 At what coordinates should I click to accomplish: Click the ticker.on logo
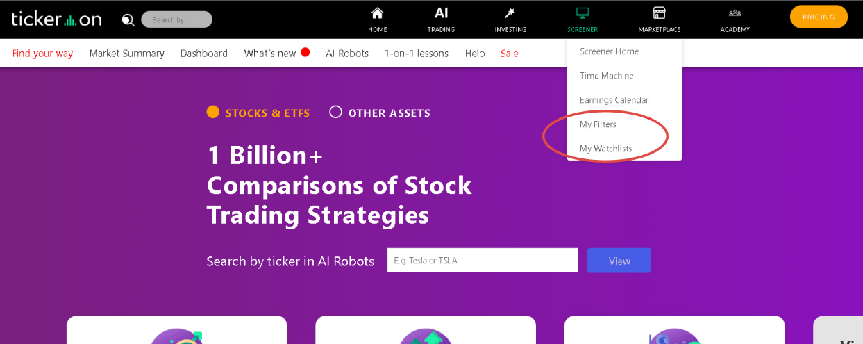tap(56, 19)
